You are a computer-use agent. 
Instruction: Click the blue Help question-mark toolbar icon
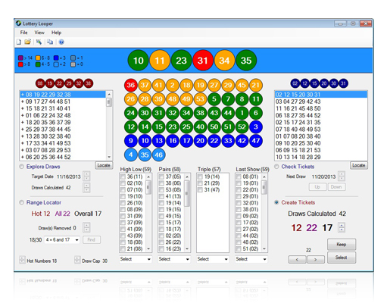(x=61, y=42)
